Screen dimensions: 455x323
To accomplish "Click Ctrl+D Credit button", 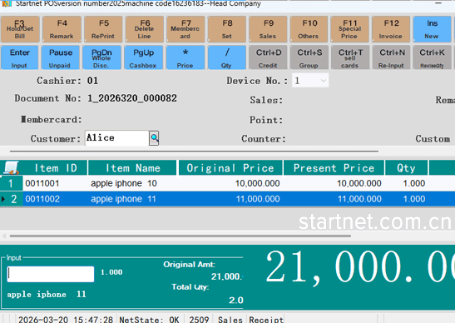I will (268, 57).
